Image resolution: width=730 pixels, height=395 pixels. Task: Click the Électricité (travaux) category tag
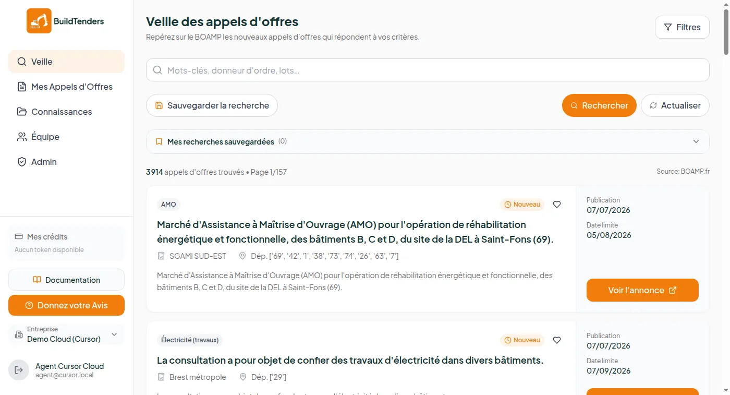tap(190, 340)
